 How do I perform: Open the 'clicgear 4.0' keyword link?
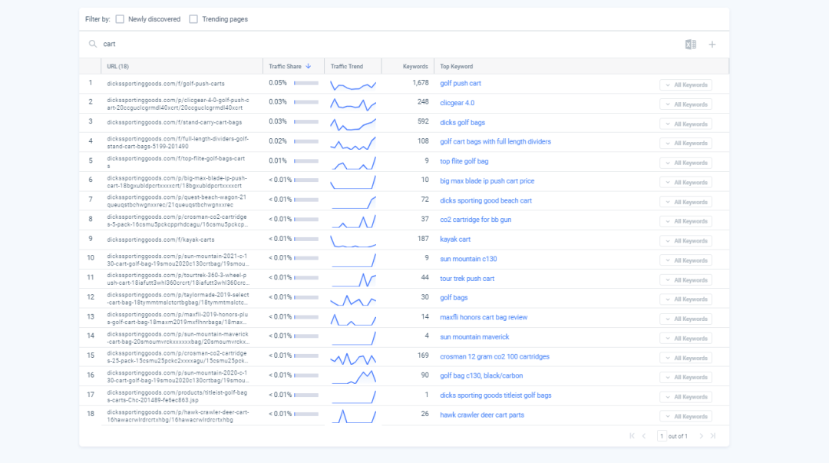pos(457,102)
